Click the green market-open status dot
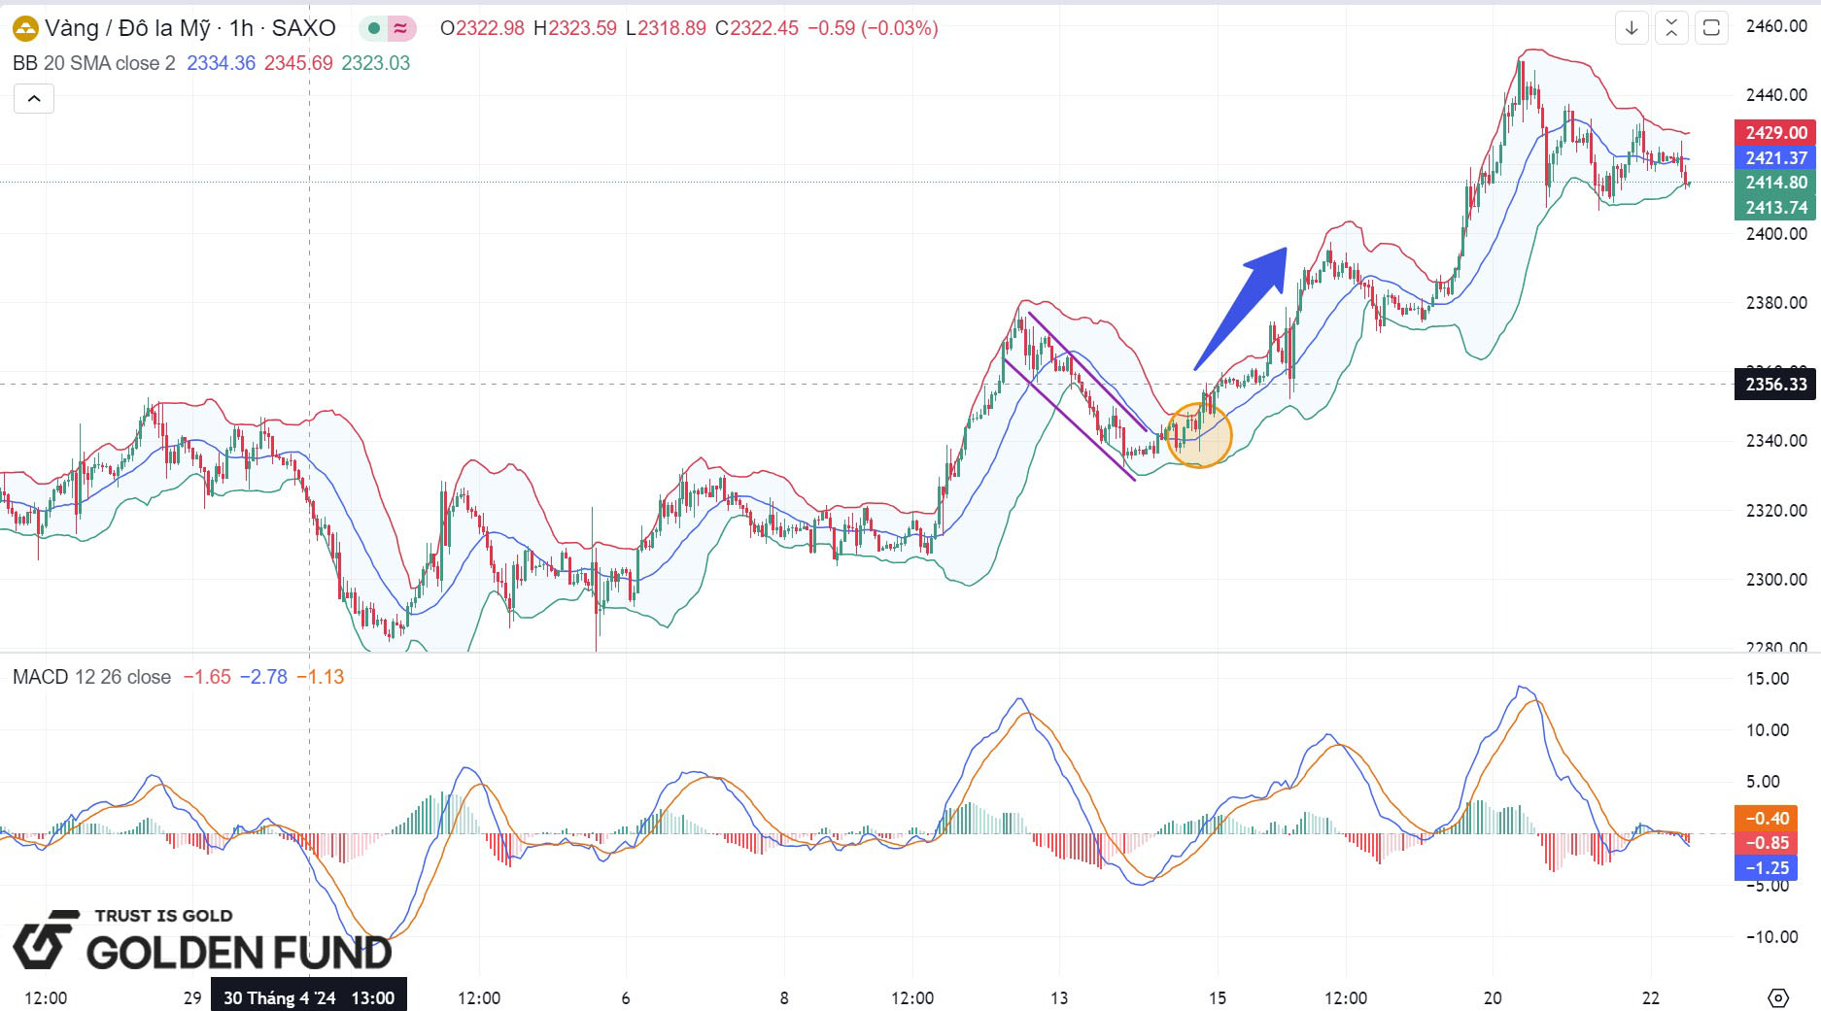Image resolution: width=1821 pixels, height=1011 pixels. (373, 28)
